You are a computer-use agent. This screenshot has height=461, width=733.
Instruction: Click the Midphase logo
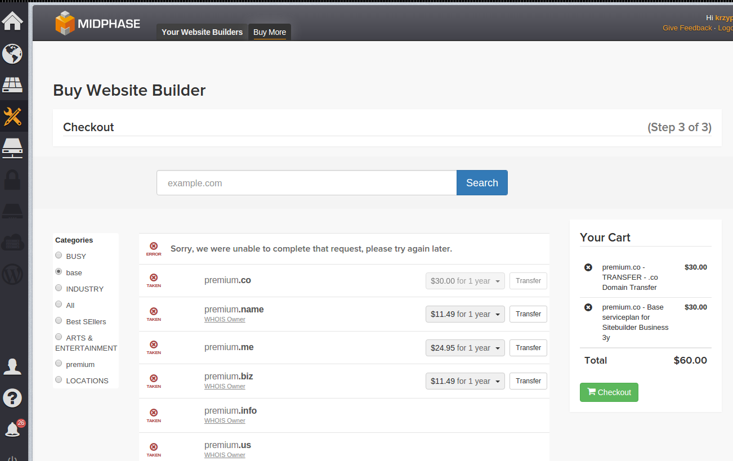(97, 24)
